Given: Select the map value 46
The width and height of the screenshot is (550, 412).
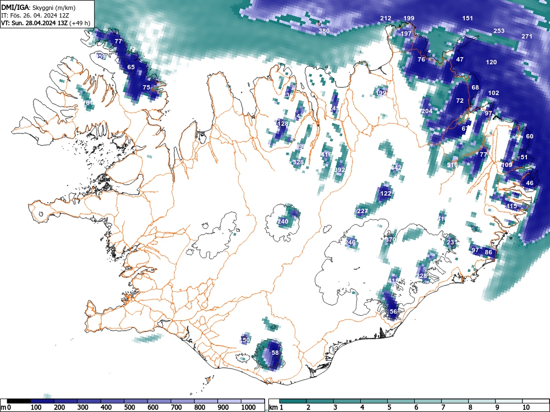Looking at the screenshot, I should (x=530, y=183).
